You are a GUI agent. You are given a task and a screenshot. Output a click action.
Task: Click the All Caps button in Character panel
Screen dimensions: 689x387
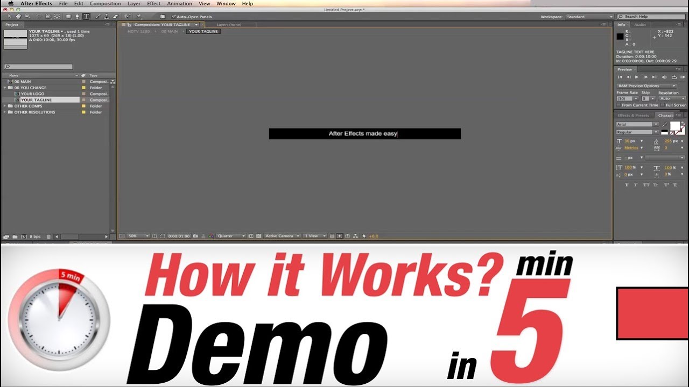pos(646,185)
